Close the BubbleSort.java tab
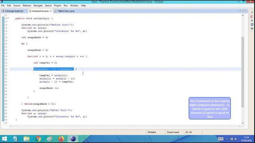The width and height of the screenshot is (255, 143). tap(51, 11)
